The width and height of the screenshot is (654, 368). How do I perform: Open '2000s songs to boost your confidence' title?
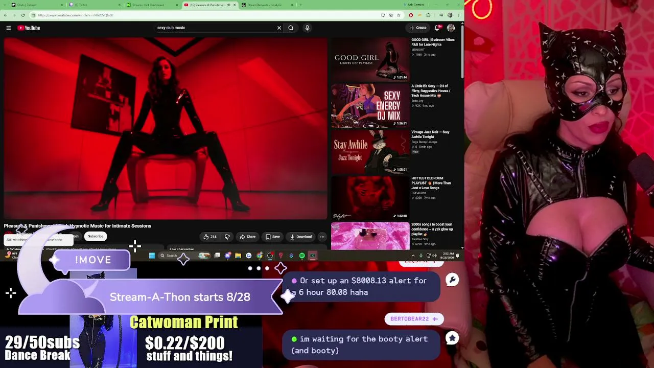click(x=432, y=229)
